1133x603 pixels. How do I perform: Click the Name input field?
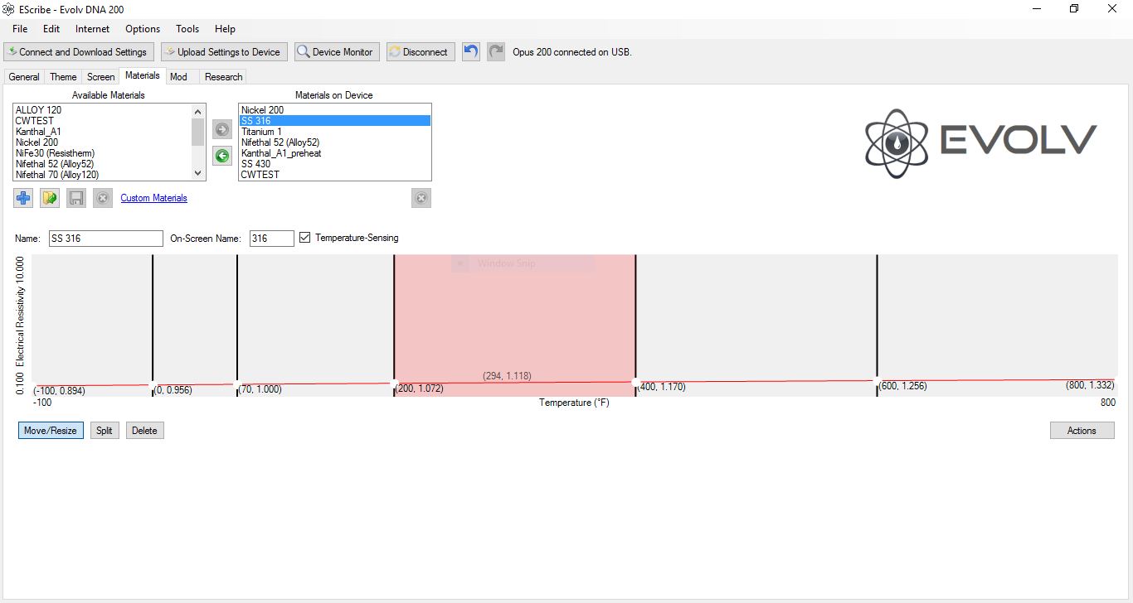[x=105, y=239]
